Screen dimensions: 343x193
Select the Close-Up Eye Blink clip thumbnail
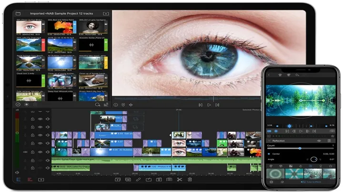point(30,28)
